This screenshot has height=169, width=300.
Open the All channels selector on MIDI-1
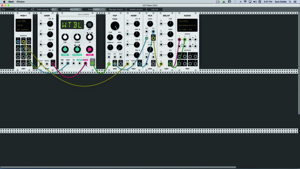23,30
